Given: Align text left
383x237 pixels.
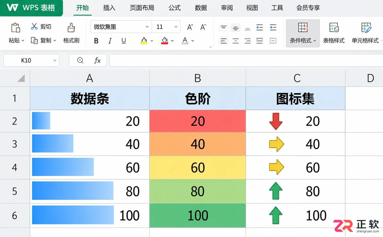Looking at the screenshot, I should pyautogui.click(x=224, y=41).
